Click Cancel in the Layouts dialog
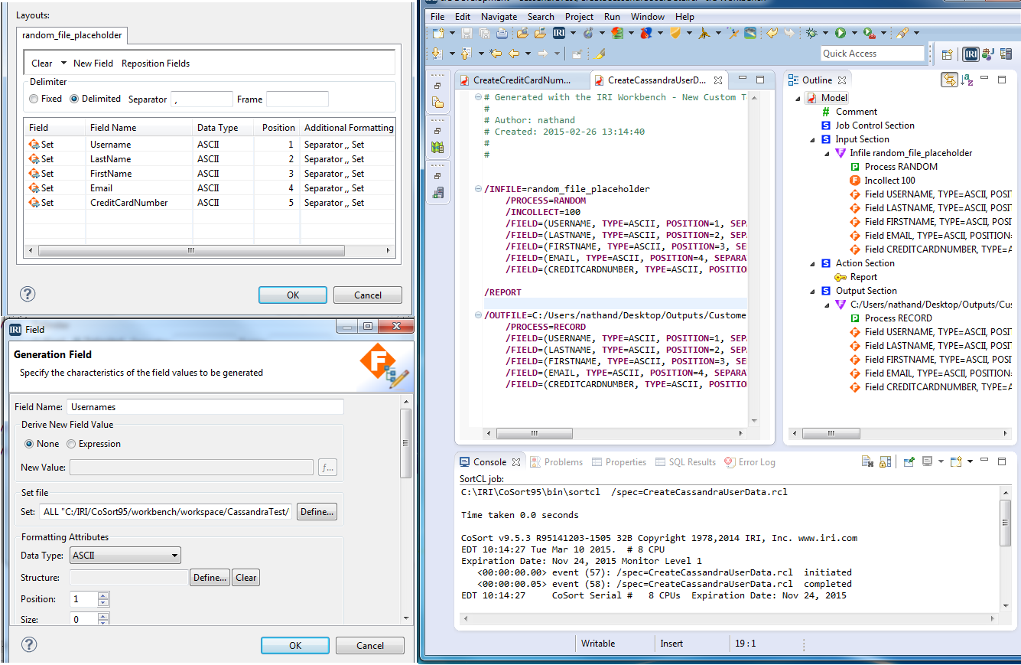This screenshot has height=665, width=1021. click(368, 295)
